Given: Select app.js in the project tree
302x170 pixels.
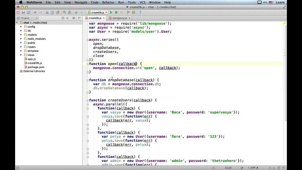Looking at the screenshot, I should 32,59.
